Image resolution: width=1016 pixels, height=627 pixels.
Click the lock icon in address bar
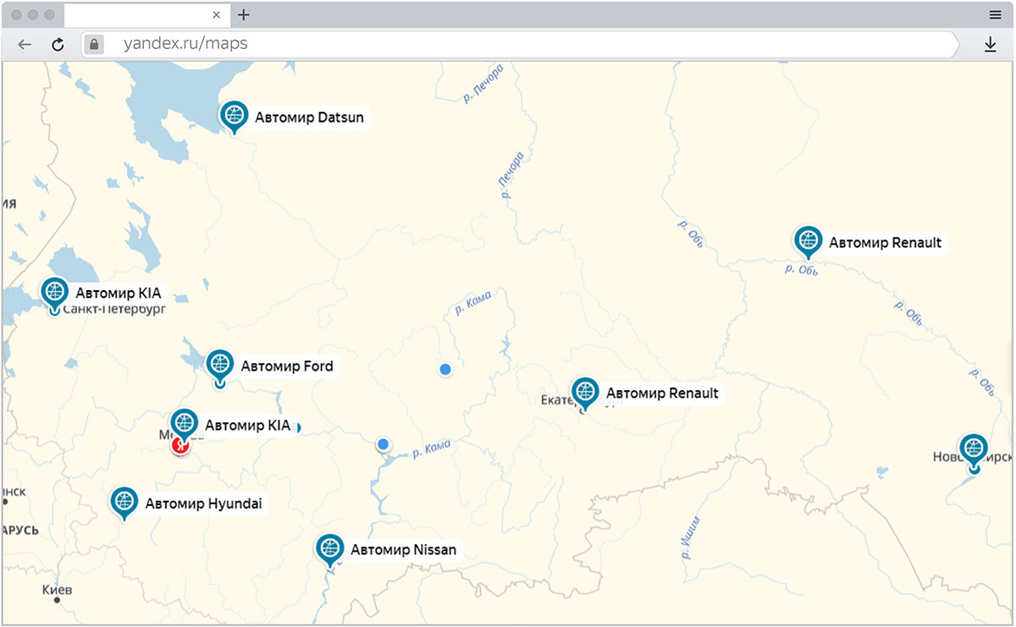click(x=94, y=44)
